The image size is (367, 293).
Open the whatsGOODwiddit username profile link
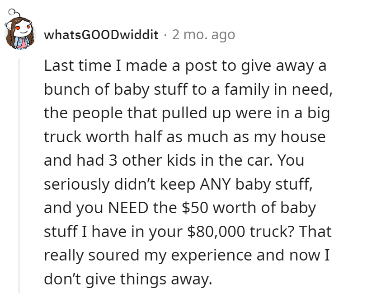pos(101,35)
